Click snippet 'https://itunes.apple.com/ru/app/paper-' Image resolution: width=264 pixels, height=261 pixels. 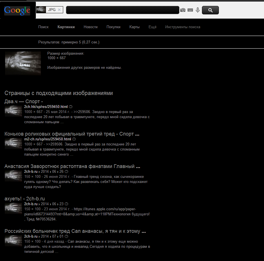tap(105, 209)
